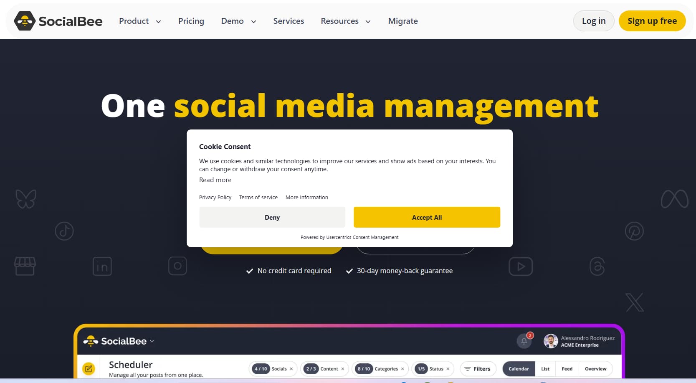
Task: Open the Pricing page
Action: (x=191, y=21)
